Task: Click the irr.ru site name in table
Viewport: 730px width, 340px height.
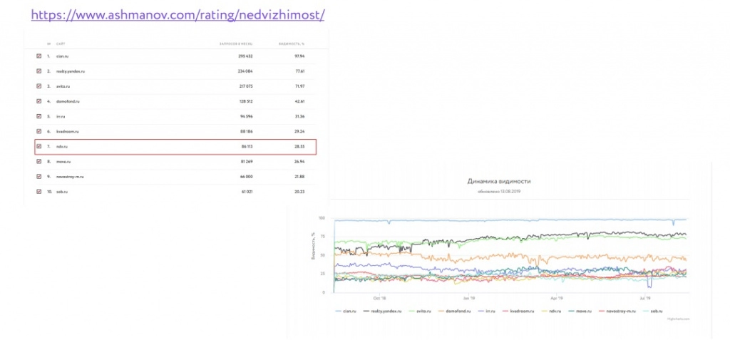Action: 60,116
